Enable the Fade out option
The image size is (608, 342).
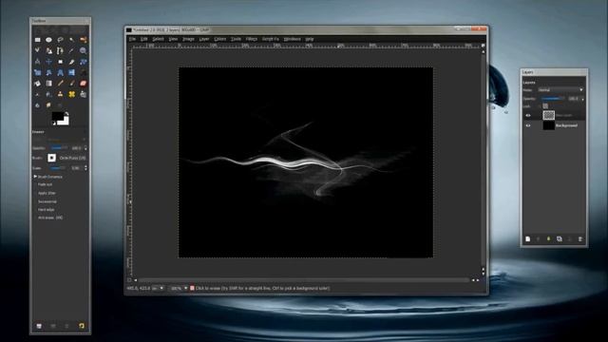pos(45,184)
